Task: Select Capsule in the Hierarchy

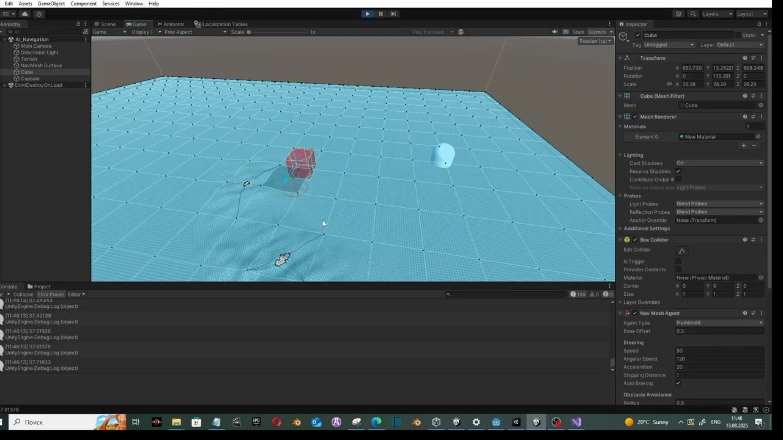Action: coord(29,79)
